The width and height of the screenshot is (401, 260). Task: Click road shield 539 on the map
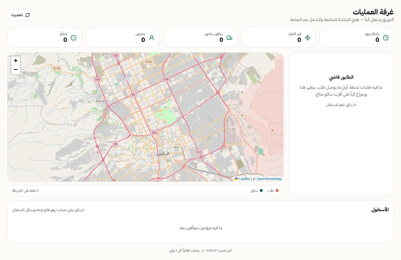(166, 79)
